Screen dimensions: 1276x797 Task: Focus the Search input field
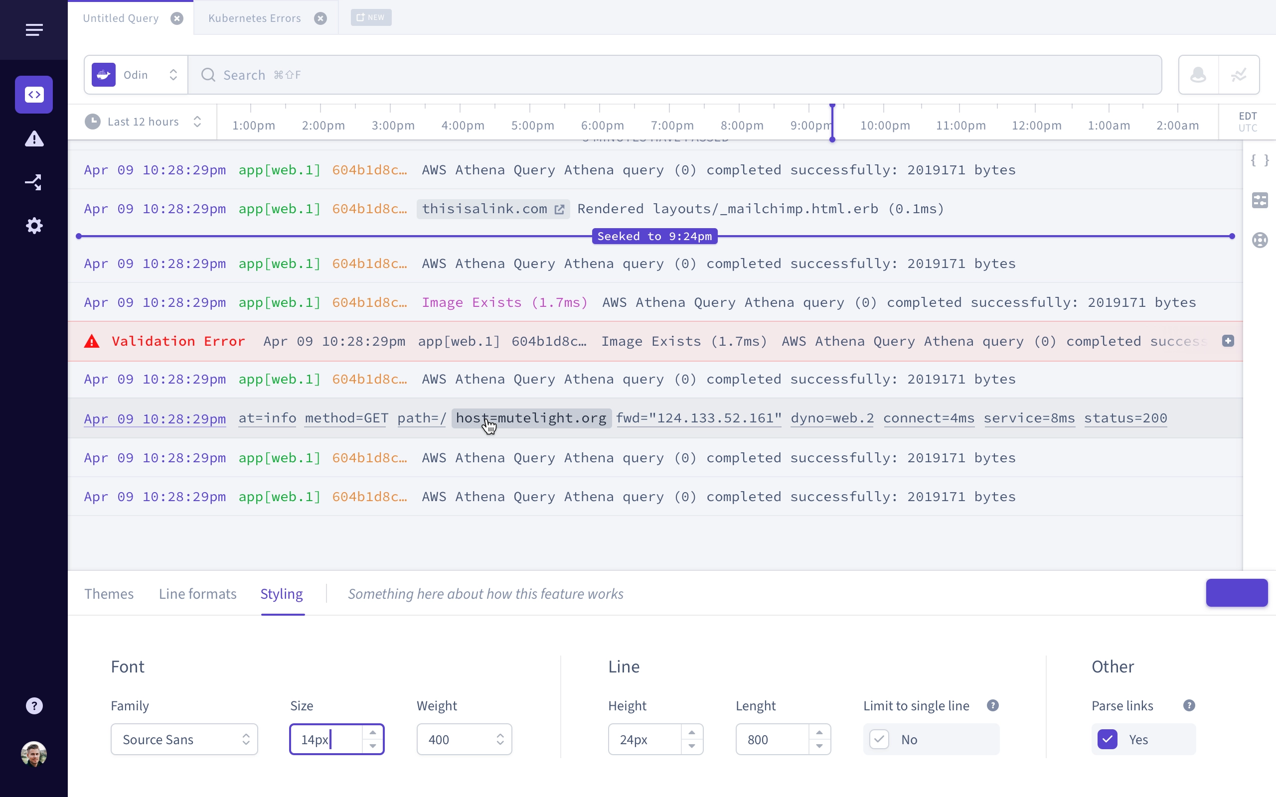tap(675, 75)
